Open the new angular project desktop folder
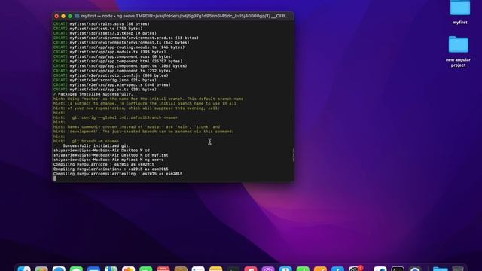 (x=459, y=44)
